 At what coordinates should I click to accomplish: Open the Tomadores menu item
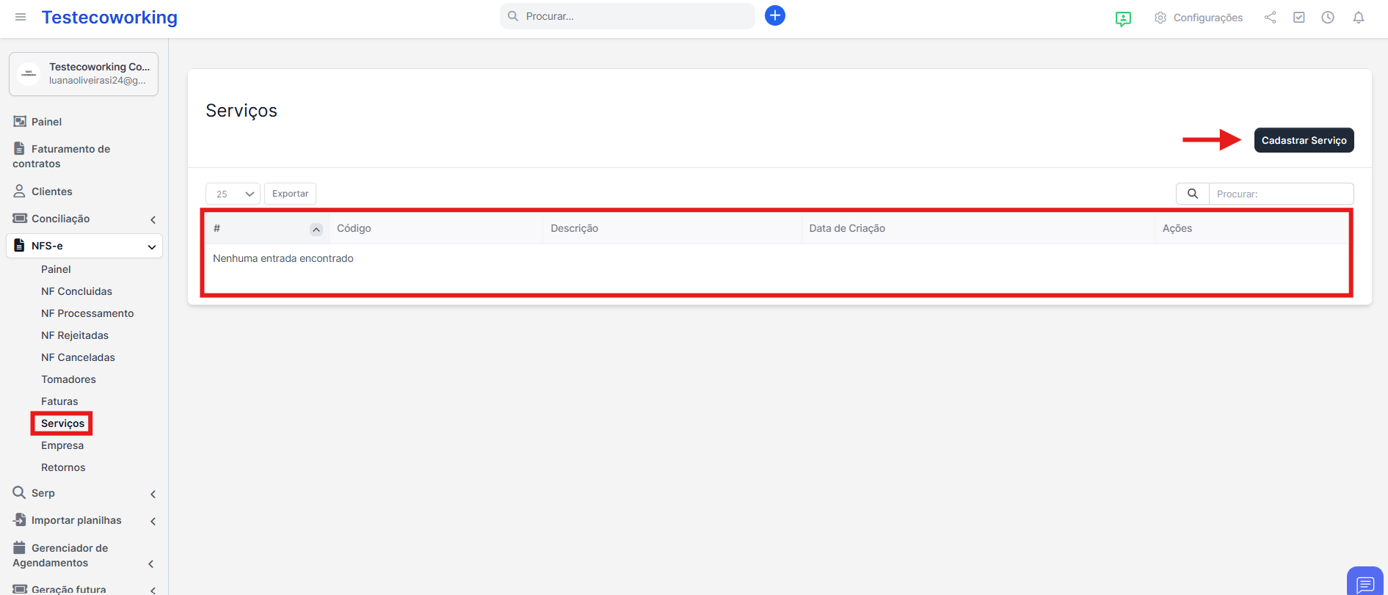pyautogui.click(x=68, y=379)
